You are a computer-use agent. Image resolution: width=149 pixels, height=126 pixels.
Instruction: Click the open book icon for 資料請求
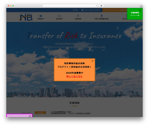[59, 16]
